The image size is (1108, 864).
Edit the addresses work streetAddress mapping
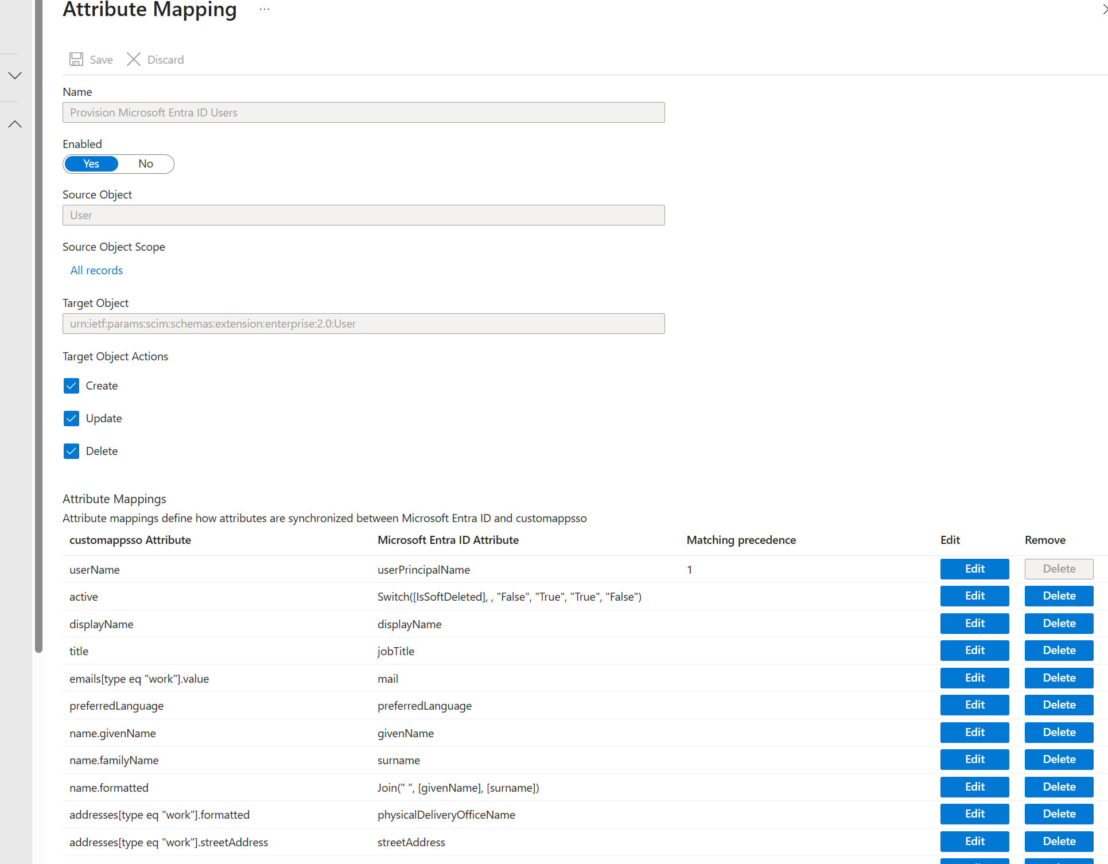click(x=975, y=842)
